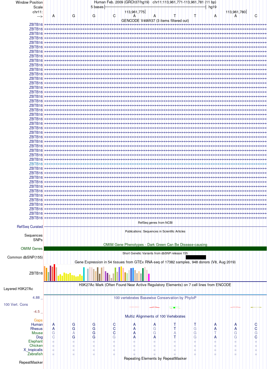Click the 113,961,780 coordinate marker

[236, 12]
